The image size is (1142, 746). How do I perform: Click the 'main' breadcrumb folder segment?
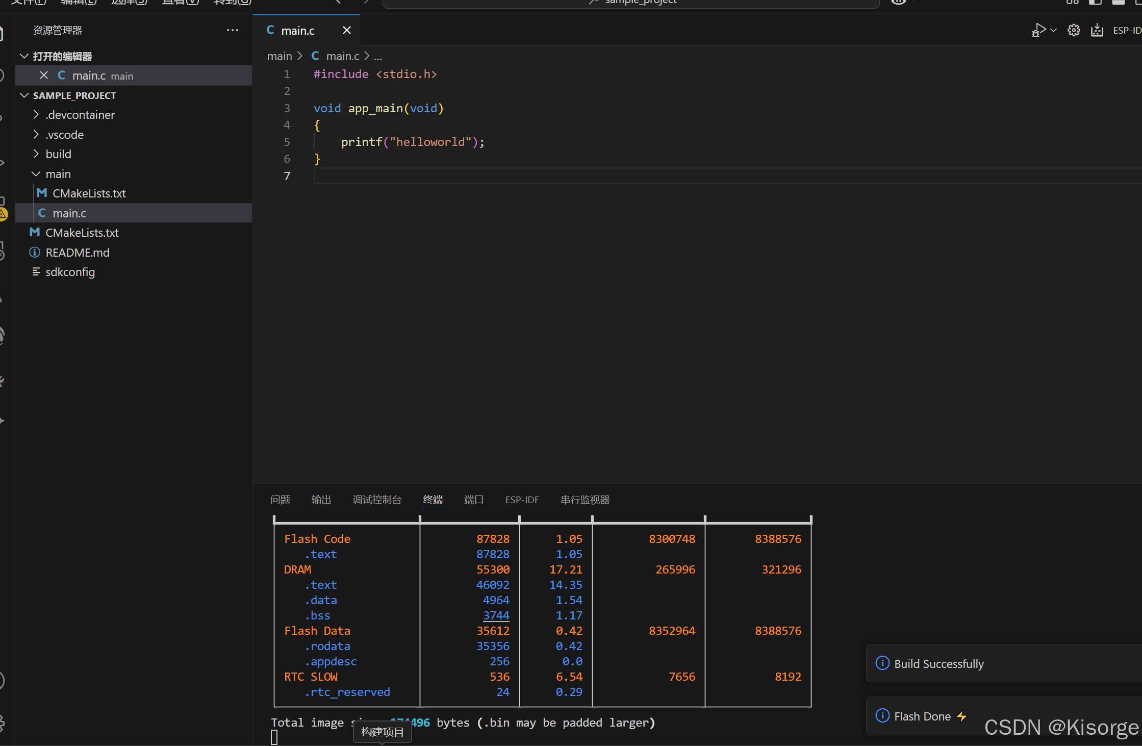(280, 56)
